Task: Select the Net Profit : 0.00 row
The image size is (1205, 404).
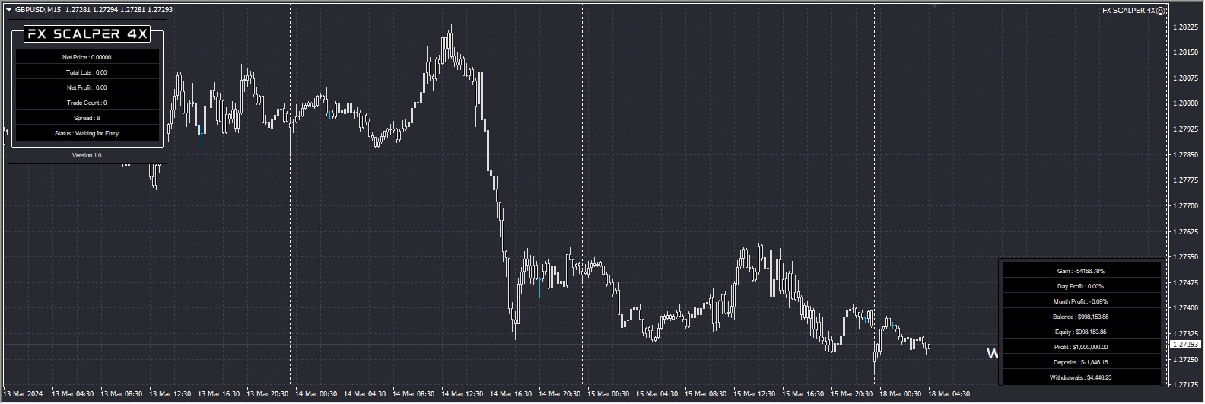Action: coord(87,87)
